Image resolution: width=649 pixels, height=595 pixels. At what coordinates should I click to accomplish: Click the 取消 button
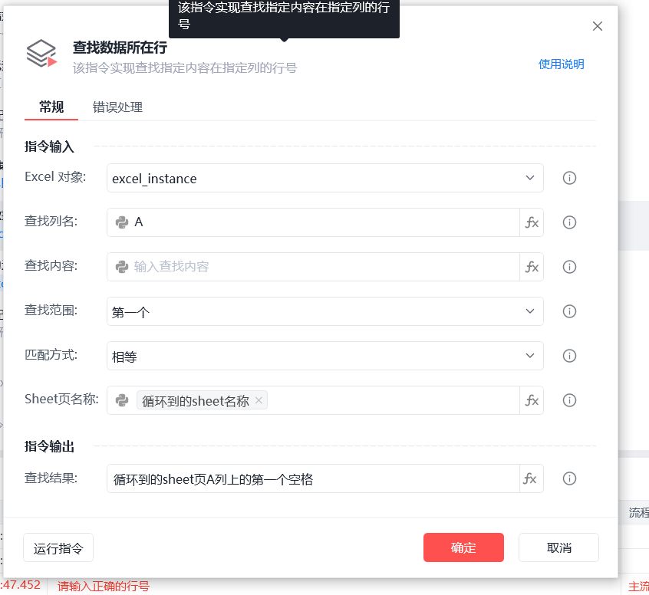coord(558,547)
